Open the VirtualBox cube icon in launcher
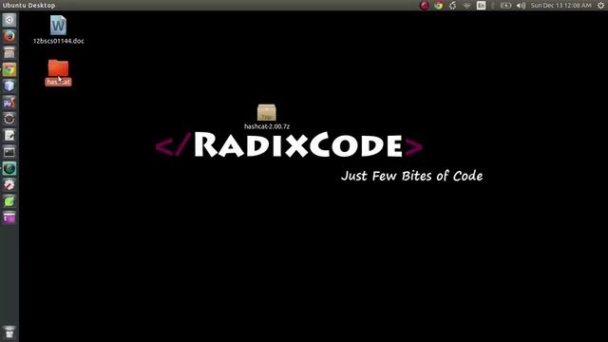 [x=9, y=86]
